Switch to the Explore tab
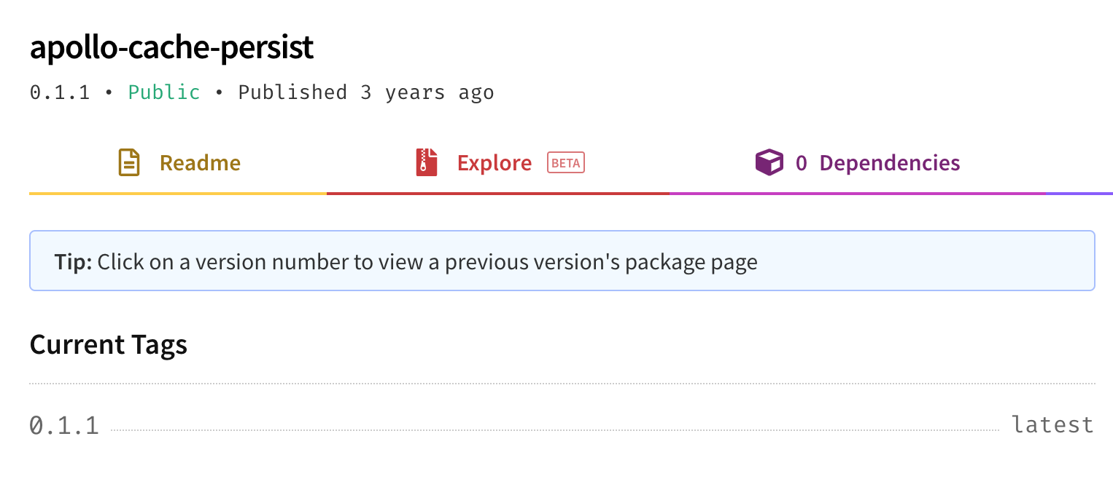1113x479 pixels. [498, 163]
